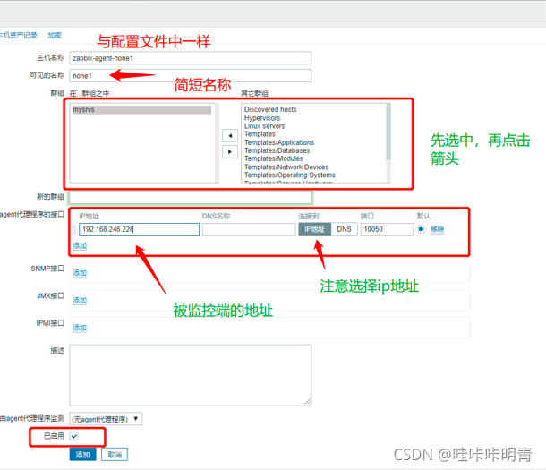Edit IP address field 192.168.246.226
Image resolution: width=546 pixels, height=470 pixels.
coord(139,229)
